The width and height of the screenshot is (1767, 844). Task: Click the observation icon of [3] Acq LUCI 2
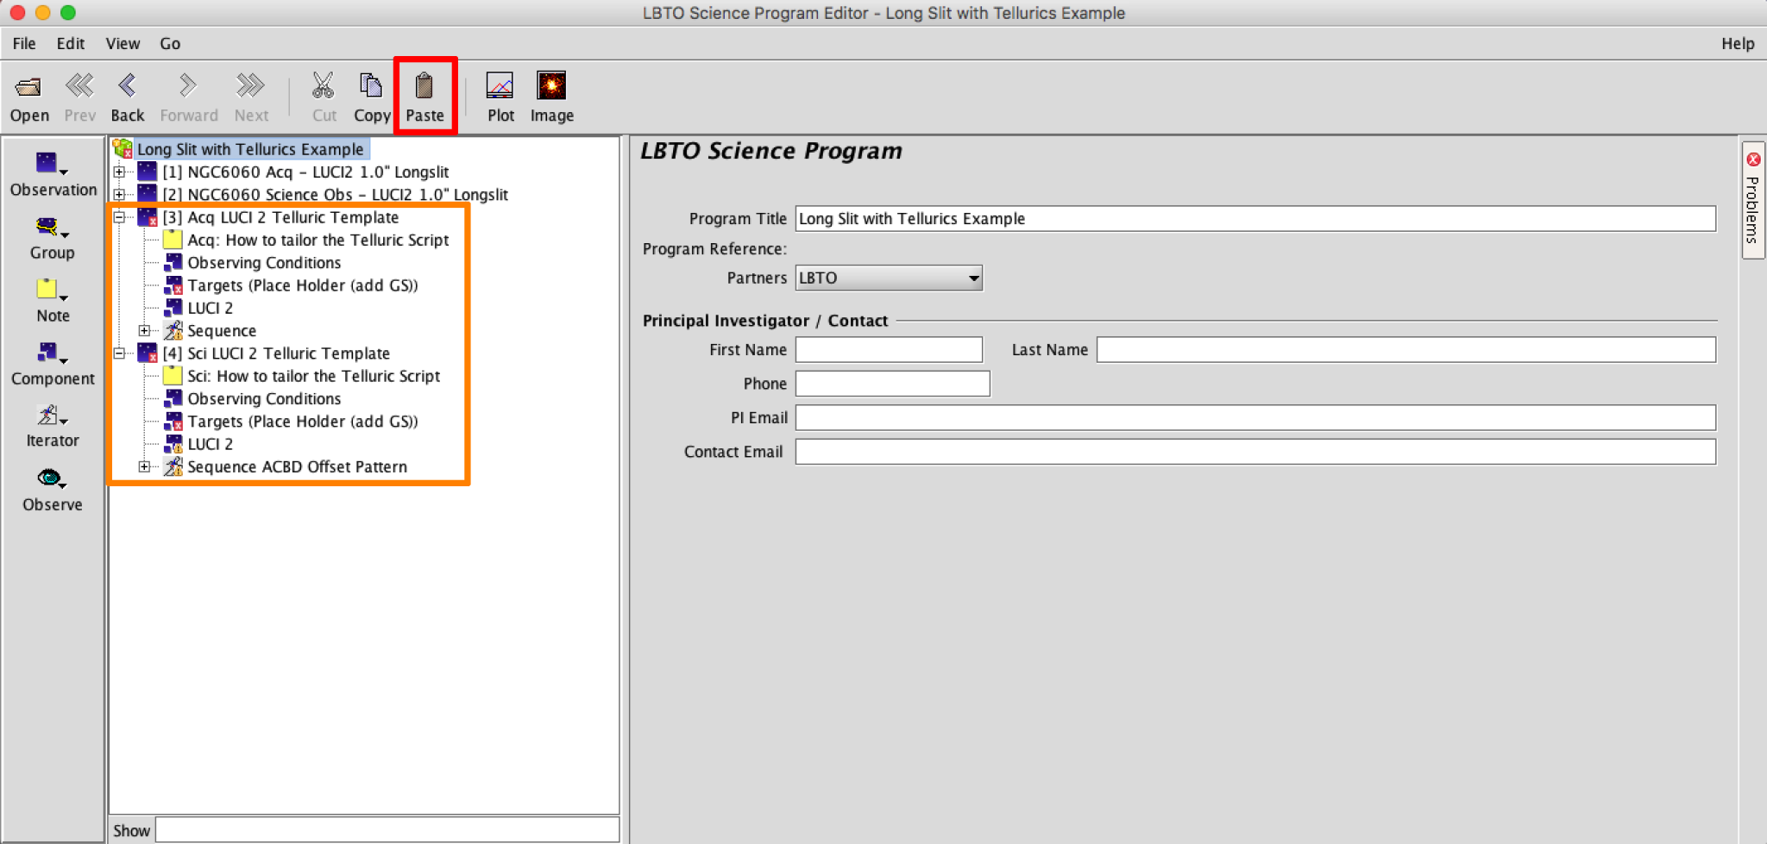148,217
